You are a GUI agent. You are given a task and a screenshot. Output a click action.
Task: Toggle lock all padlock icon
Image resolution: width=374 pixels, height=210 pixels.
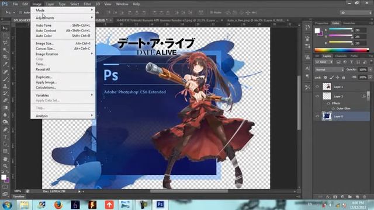344,78
